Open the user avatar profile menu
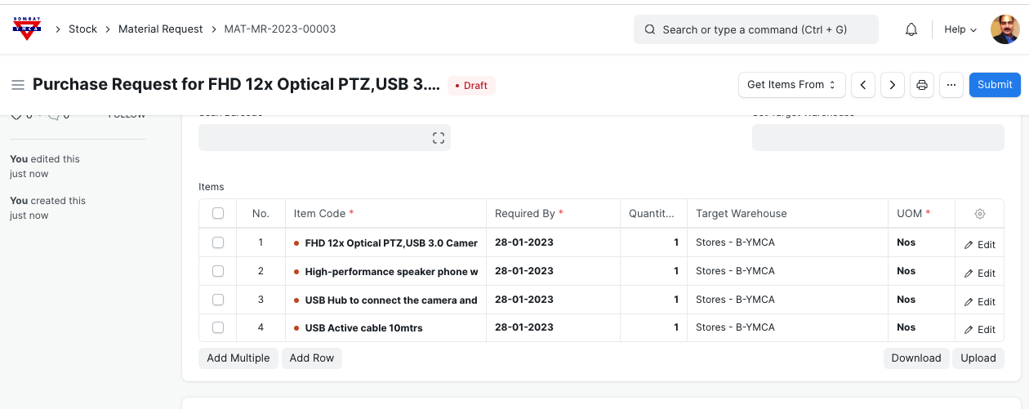 (1004, 29)
